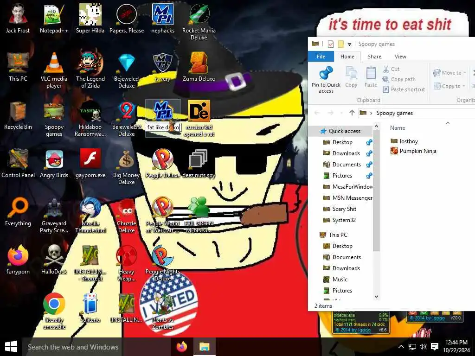Click navigation pane scroll down arrow
The width and height of the screenshot is (475, 356).
tap(376, 297)
